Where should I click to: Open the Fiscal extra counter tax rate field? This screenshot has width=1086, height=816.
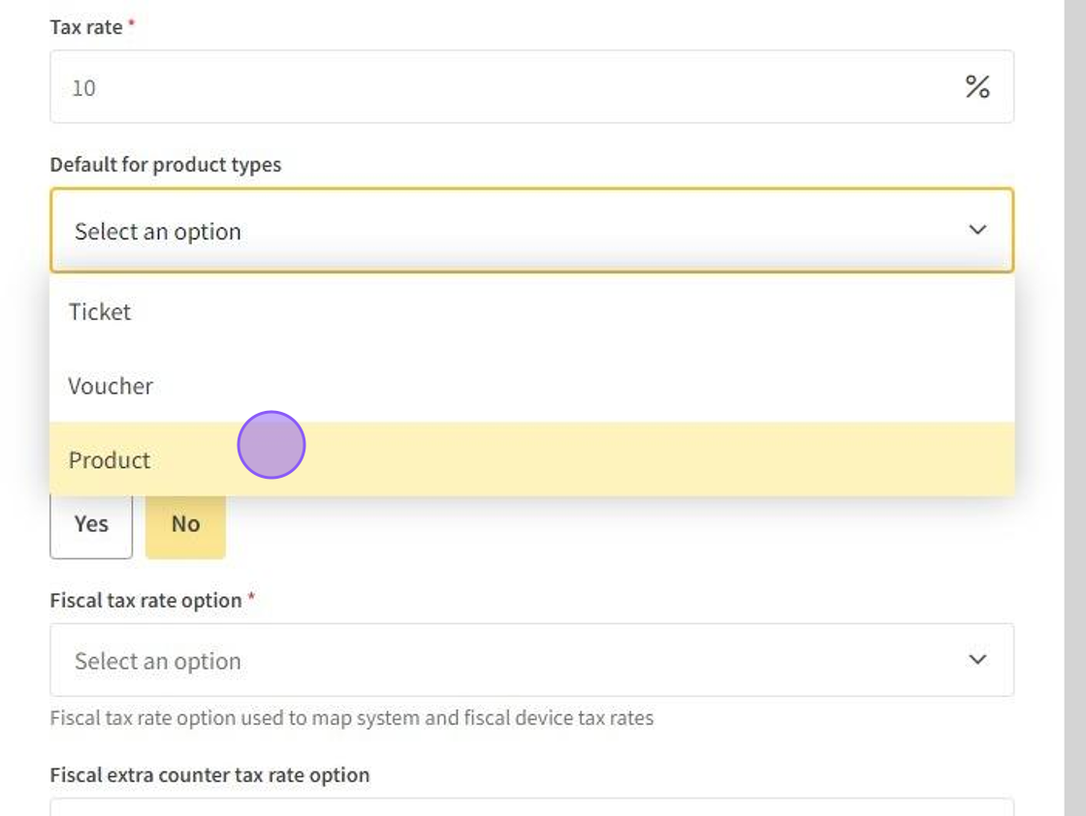531,807
